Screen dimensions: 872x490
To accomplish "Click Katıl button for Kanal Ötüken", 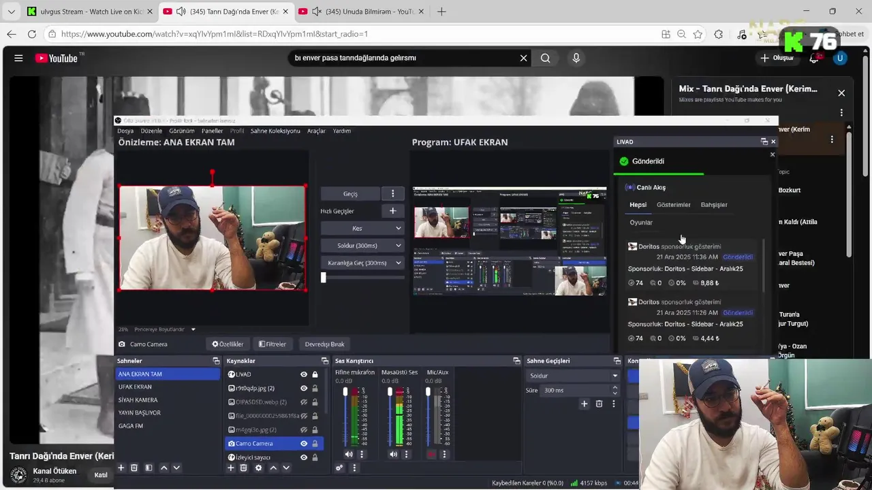I will click(x=101, y=475).
